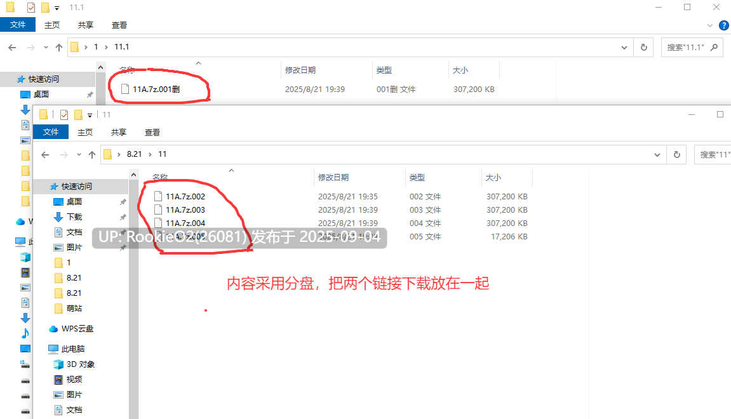731x419 pixels.
Task: Click sidebar scroll-up arrow in the 11 window
Action: click(x=134, y=175)
